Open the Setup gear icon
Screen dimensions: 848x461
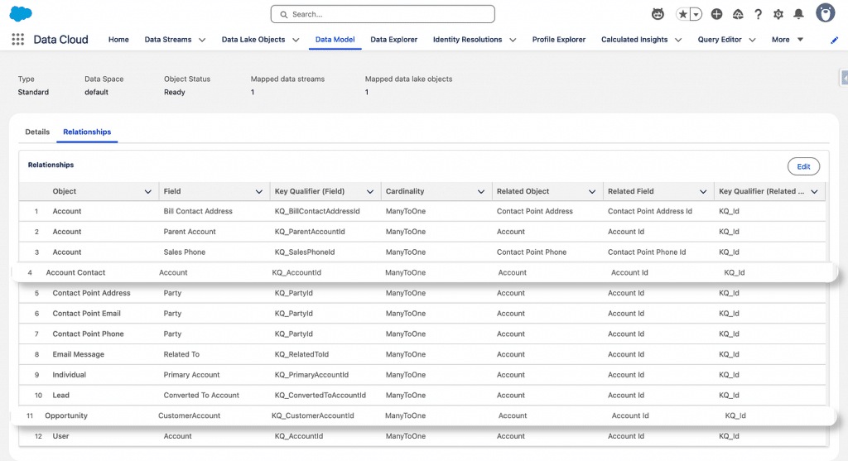(778, 14)
